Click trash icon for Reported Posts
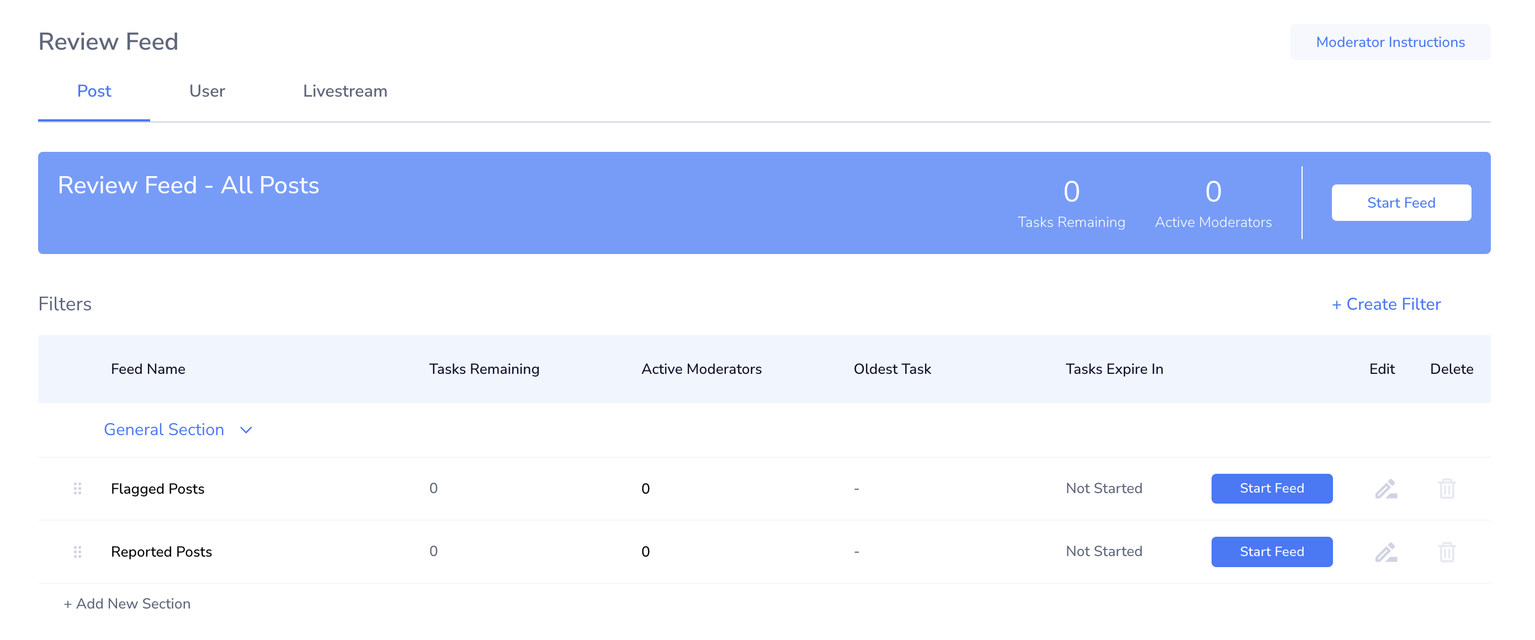 1446,552
